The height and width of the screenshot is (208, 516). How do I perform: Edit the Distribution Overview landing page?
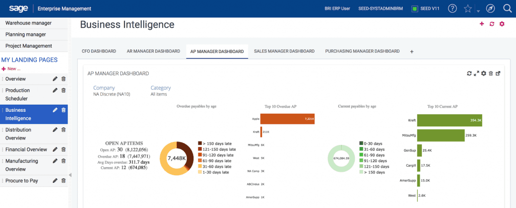pyautogui.click(x=55, y=129)
